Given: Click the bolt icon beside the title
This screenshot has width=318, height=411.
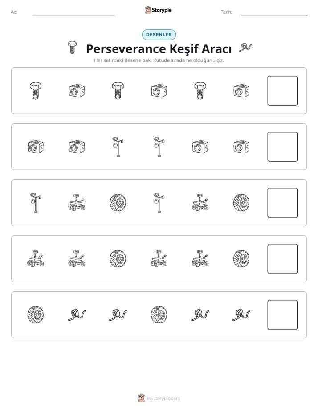Looking at the screenshot, I should (72, 48).
